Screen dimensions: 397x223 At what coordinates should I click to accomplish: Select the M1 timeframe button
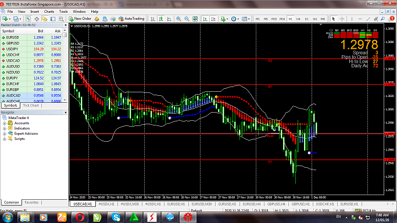coord(257,19)
